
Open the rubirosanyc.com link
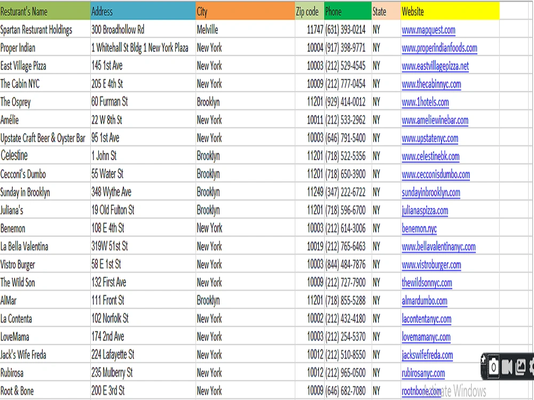point(423,373)
